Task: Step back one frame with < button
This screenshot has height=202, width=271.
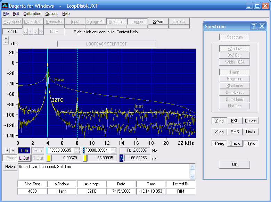Action: [x=31, y=32]
